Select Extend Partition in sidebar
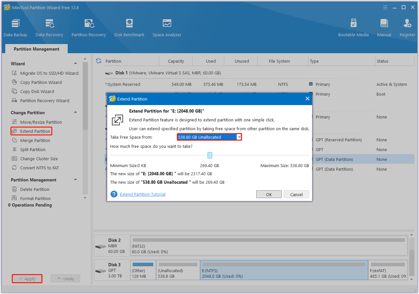 coord(31,131)
